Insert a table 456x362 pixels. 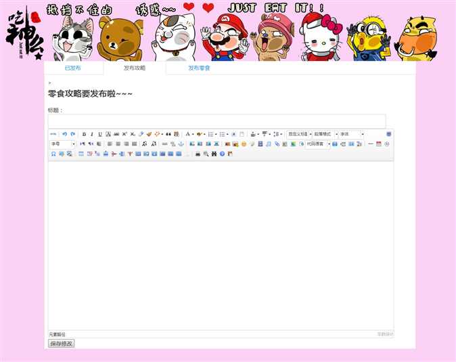(81, 154)
